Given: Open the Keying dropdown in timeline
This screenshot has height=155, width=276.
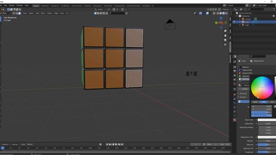Looking at the screenshot, I should [16, 144].
